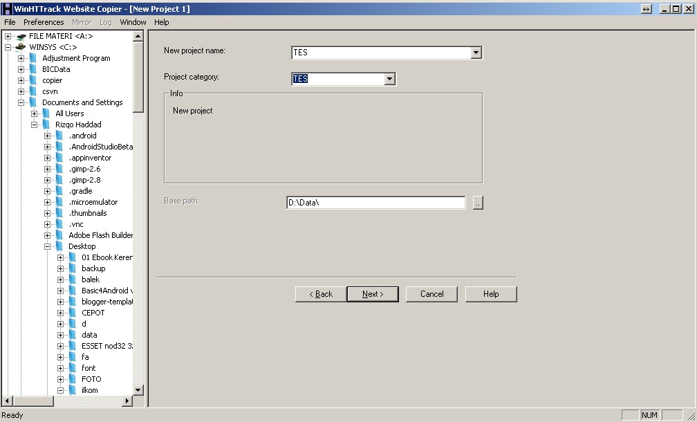Click the .gradle folder icon
This screenshot has width=697, height=422.
pos(59,191)
